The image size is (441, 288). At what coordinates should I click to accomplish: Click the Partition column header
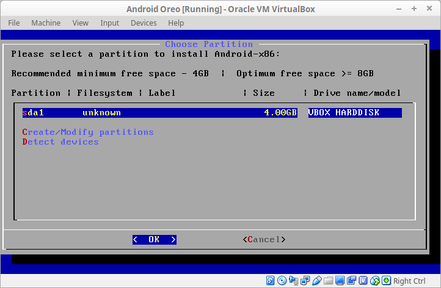(35, 93)
